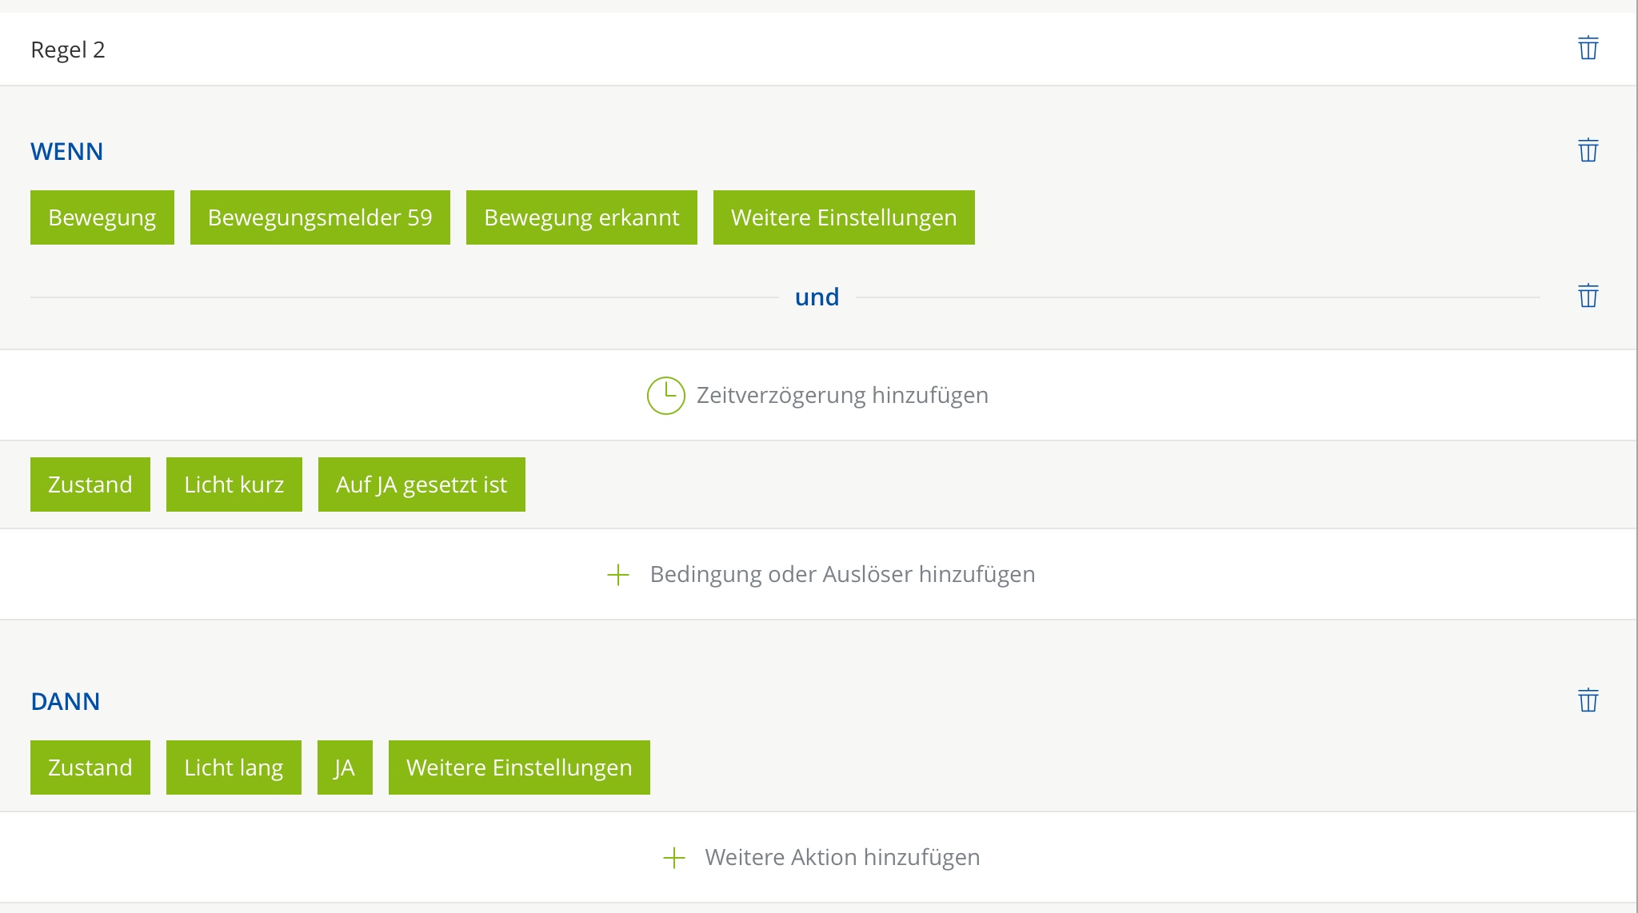Screen dimensions: 1638x913
Task: Open 'Weitere Einstellungen' in DANN section
Action: 519,767
